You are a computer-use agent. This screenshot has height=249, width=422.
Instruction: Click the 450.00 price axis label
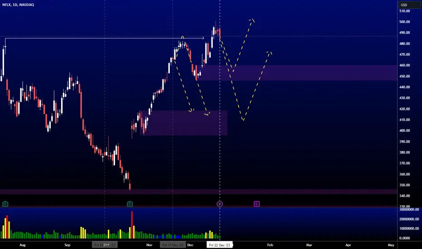(404, 76)
